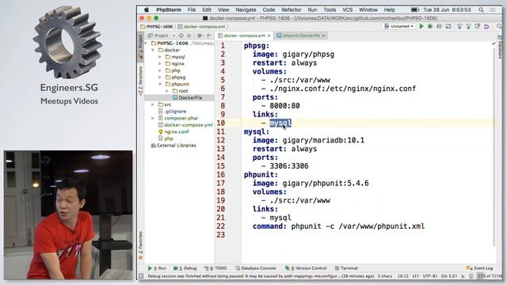Open the Event Log
The height and width of the screenshot is (285, 507).
(479, 268)
